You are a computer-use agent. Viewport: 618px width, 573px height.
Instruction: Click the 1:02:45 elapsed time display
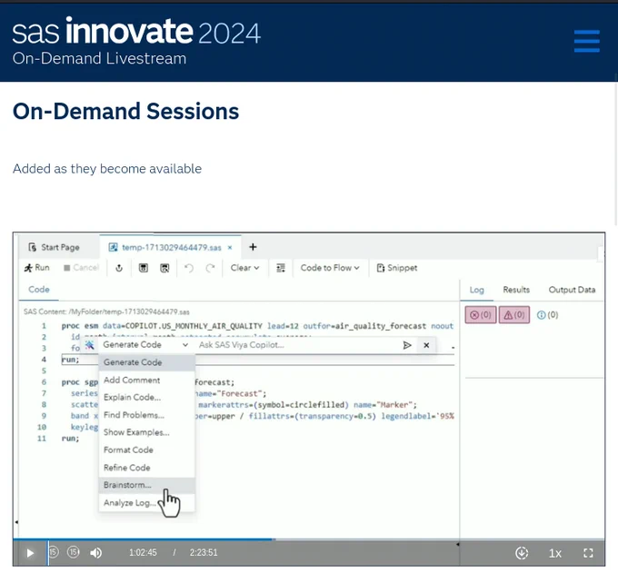143,552
